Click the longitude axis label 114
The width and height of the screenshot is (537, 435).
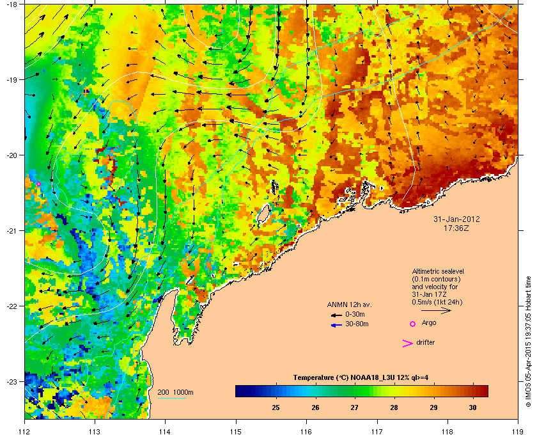(165, 431)
